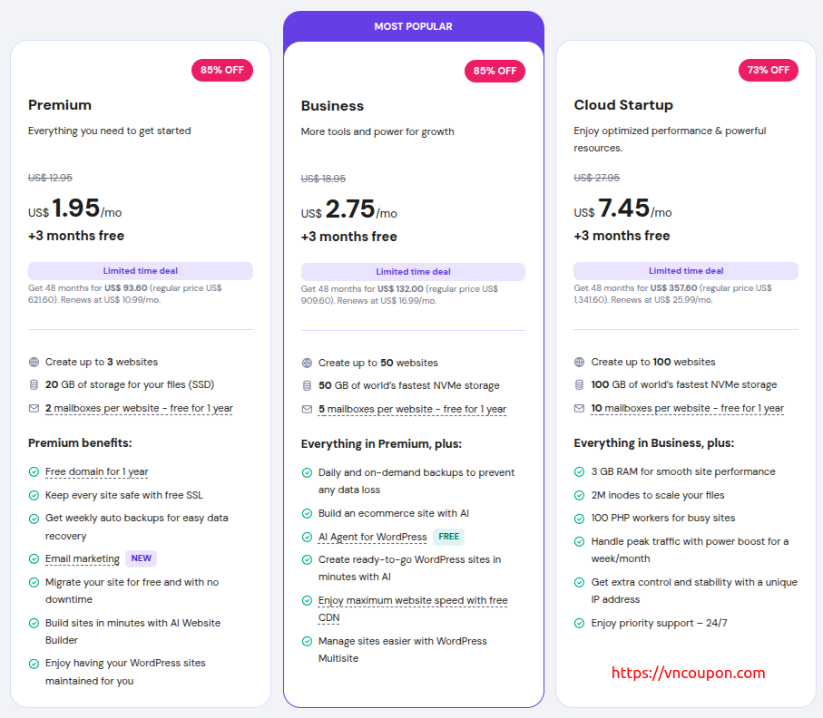The image size is (823, 718).
Task: Click the mailbox envelope icon in Cloud Startup
Action: pyautogui.click(x=579, y=408)
